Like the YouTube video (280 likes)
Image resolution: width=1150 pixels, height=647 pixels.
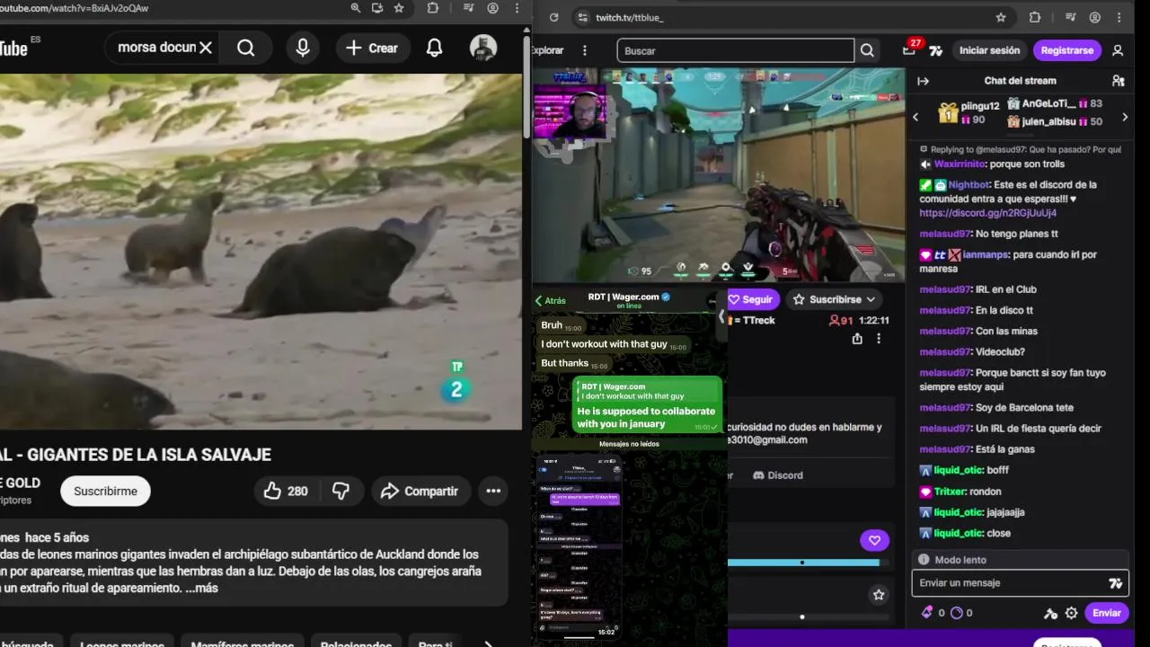click(286, 491)
